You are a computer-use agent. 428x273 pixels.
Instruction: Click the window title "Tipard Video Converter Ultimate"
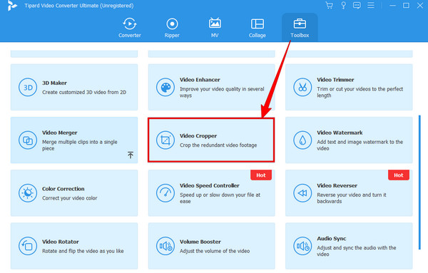pos(79,6)
